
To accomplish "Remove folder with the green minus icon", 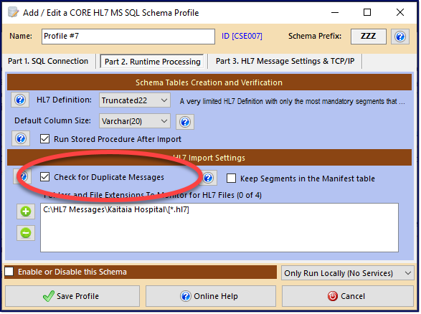I will coord(26,233).
